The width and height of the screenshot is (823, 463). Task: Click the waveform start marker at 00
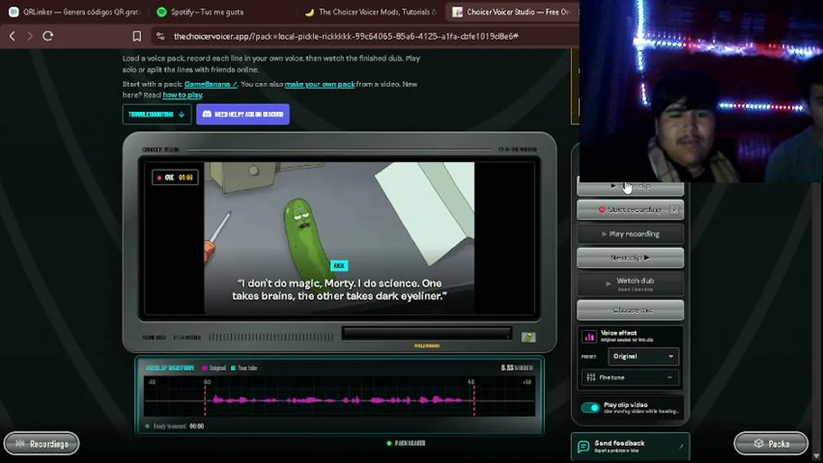[x=206, y=399]
